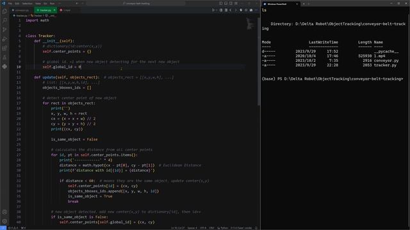Open the Run menu
The height and width of the screenshot is (230, 410).
tap(53, 4)
